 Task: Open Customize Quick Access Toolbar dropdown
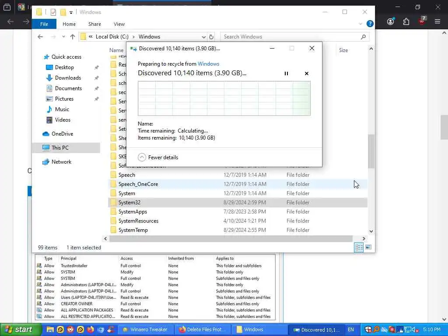71,12
